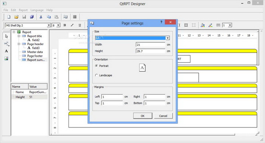Select the text field A tool in the sidebar

(6, 51)
